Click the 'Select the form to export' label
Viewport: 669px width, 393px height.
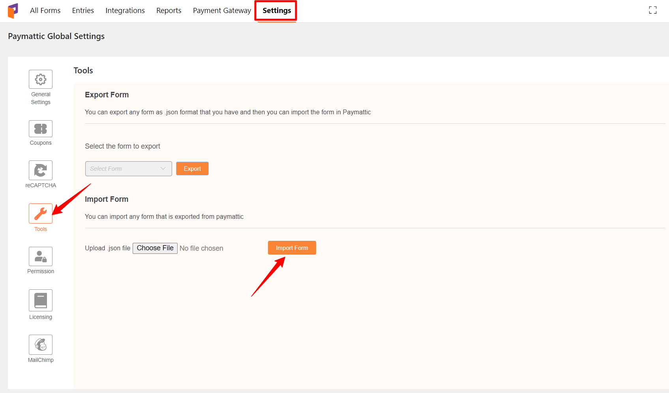pos(122,146)
